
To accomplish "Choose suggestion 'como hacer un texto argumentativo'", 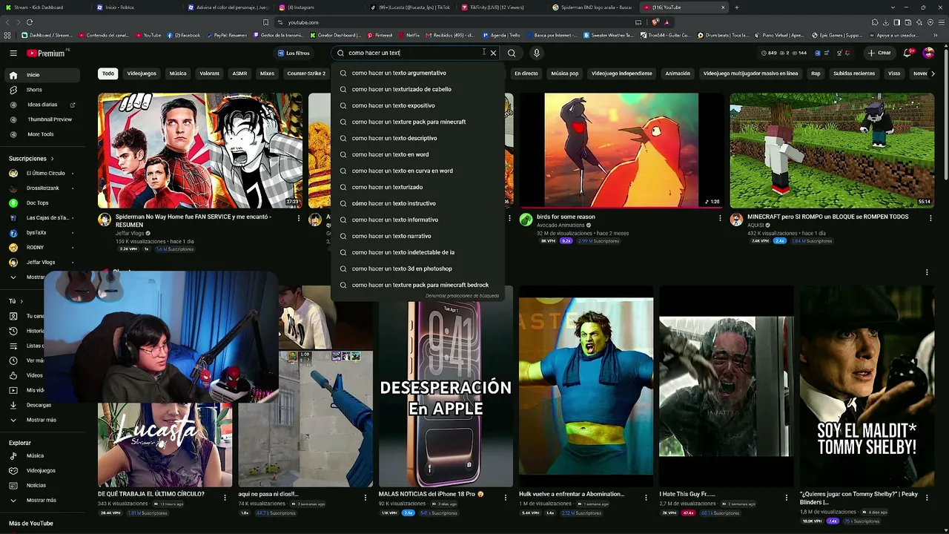I will click(x=418, y=73).
